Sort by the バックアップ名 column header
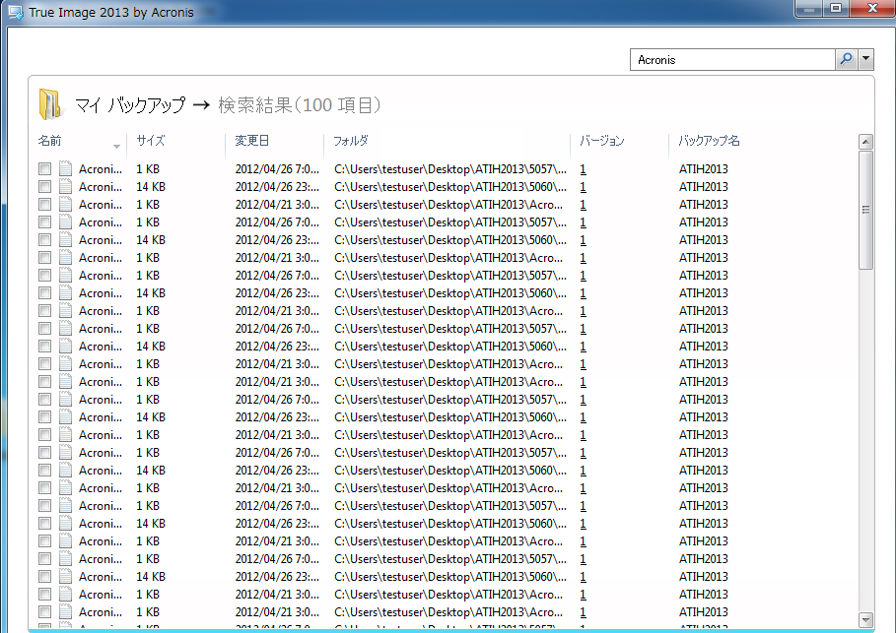This screenshot has height=633, width=896. pyautogui.click(x=709, y=141)
